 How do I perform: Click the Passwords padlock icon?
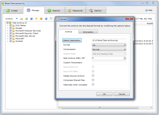coord(69,10)
